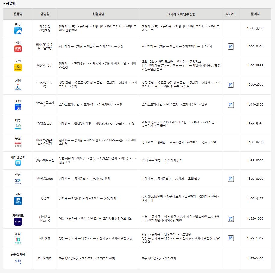Click the 전북은행 JB logo icon

(x=18, y=201)
